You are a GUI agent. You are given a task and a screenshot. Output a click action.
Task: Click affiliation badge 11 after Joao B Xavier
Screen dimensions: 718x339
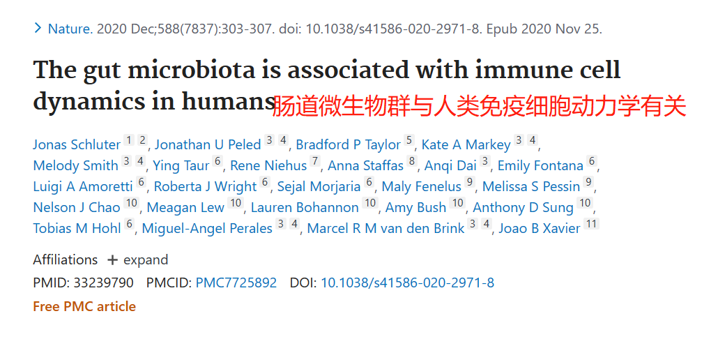coord(592,224)
